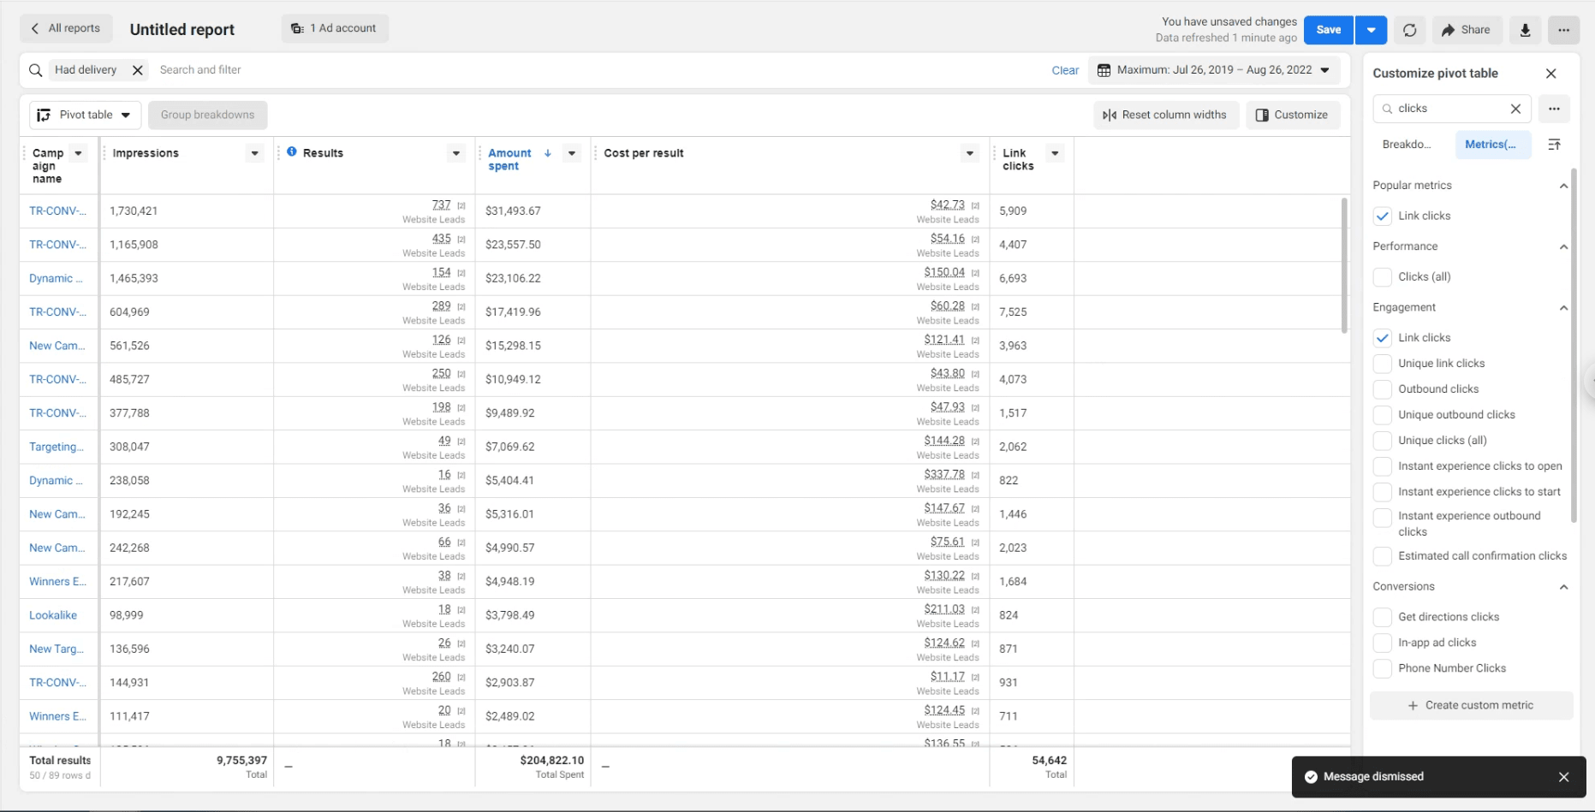Remove the Had delivery filter chip
The height and width of the screenshot is (812, 1595).
coord(137,70)
